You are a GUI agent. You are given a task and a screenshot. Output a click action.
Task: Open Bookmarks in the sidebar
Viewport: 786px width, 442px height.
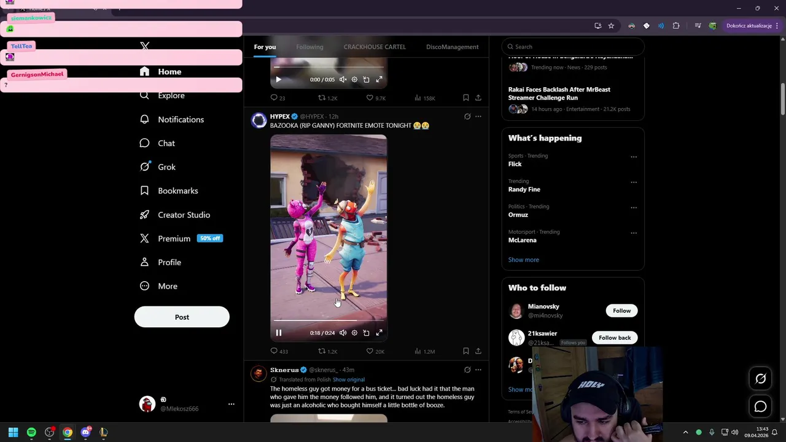[x=169, y=191]
